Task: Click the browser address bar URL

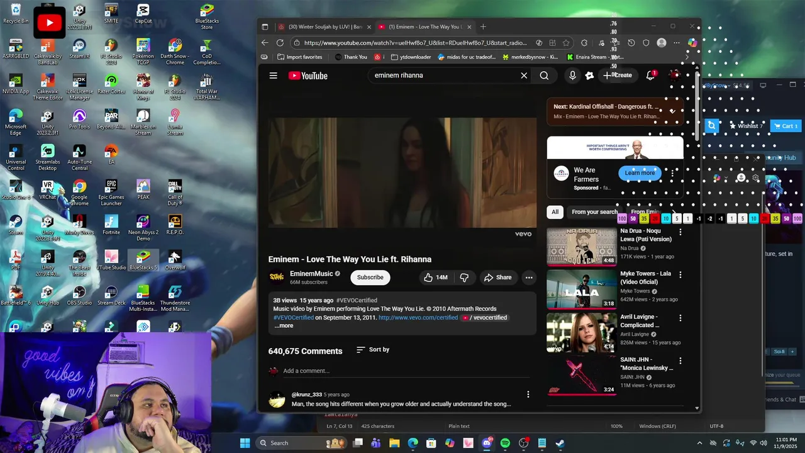Action: 415,43
